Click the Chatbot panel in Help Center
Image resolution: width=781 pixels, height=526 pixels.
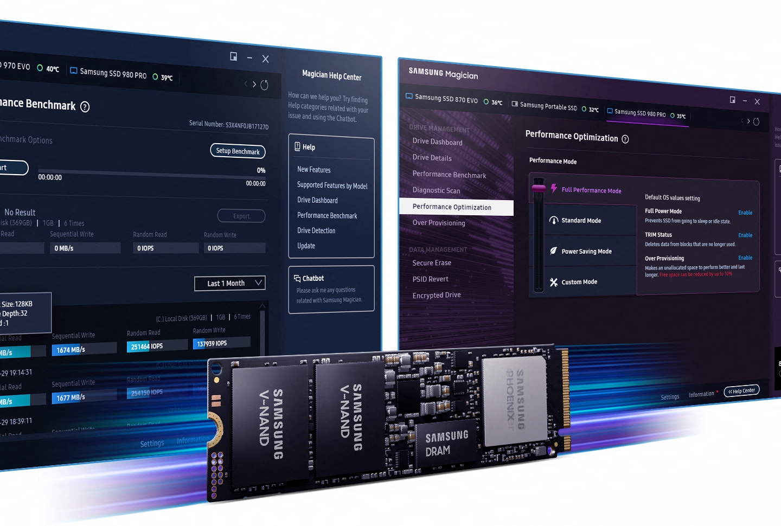(x=331, y=289)
